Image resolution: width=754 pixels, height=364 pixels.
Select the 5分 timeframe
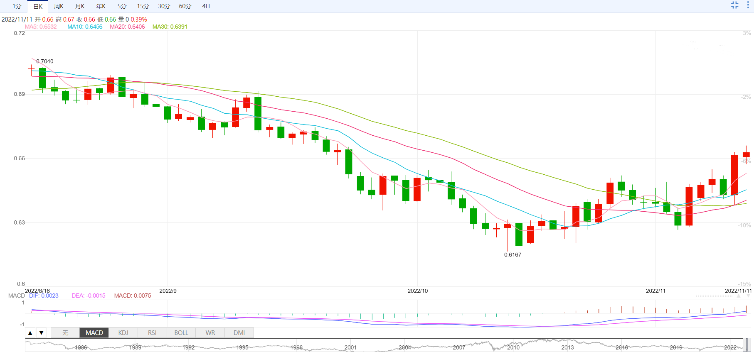122,6
